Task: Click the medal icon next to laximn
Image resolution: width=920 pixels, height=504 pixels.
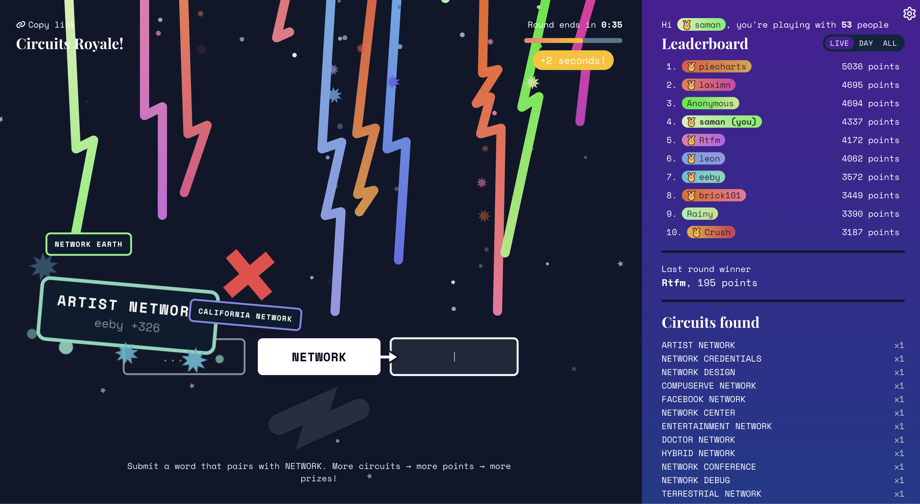Action: 691,85
